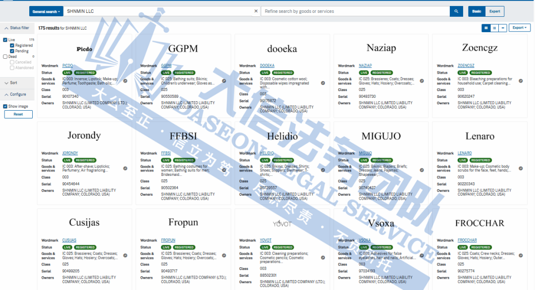Uncheck the Live status checkbox
The image size is (535, 290).
pyautogui.click(x=5, y=40)
